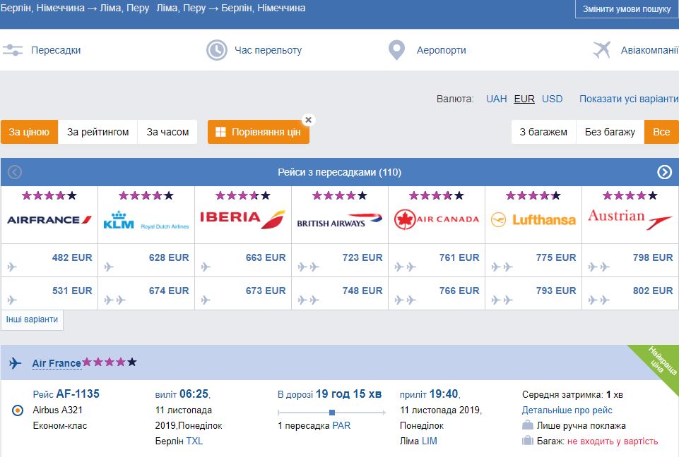Open the Пересадки filter sliders icon

(x=13, y=50)
